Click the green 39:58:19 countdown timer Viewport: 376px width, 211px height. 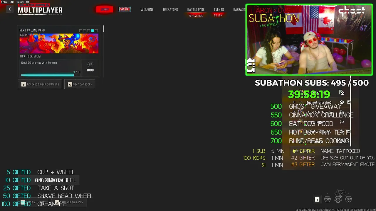(x=309, y=94)
